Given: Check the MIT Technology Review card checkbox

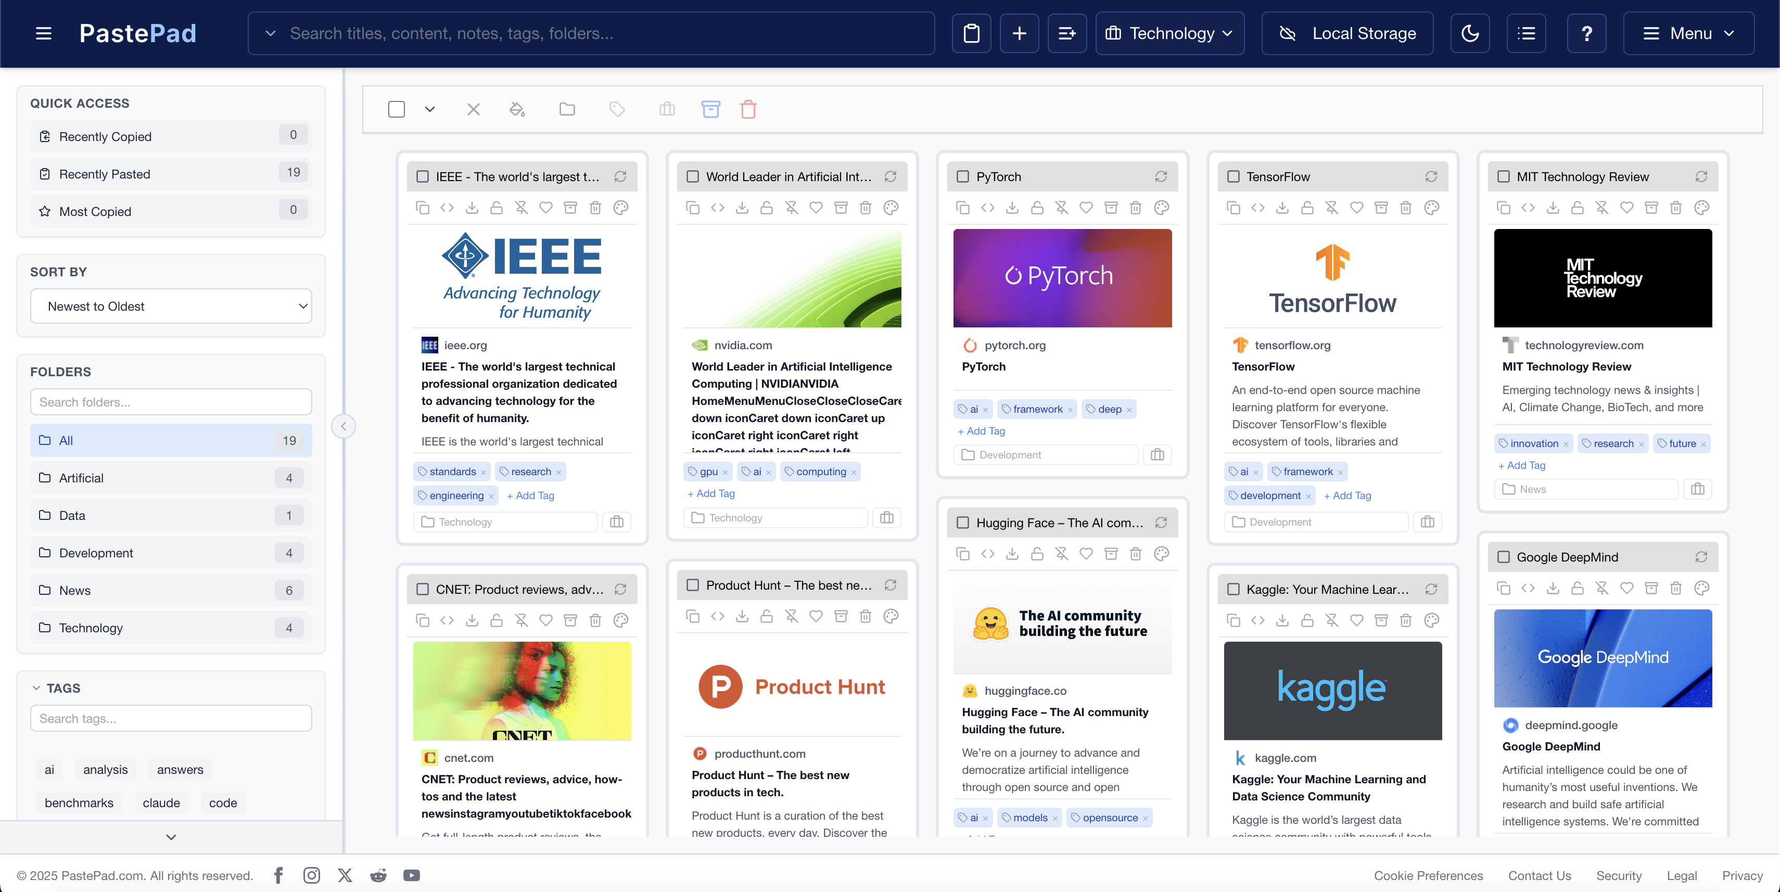Looking at the screenshot, I should coord(1503,177).
